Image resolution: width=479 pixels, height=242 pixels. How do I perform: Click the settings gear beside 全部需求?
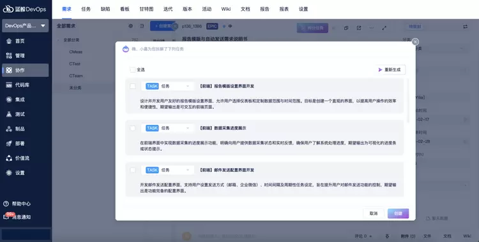(131, 26)
